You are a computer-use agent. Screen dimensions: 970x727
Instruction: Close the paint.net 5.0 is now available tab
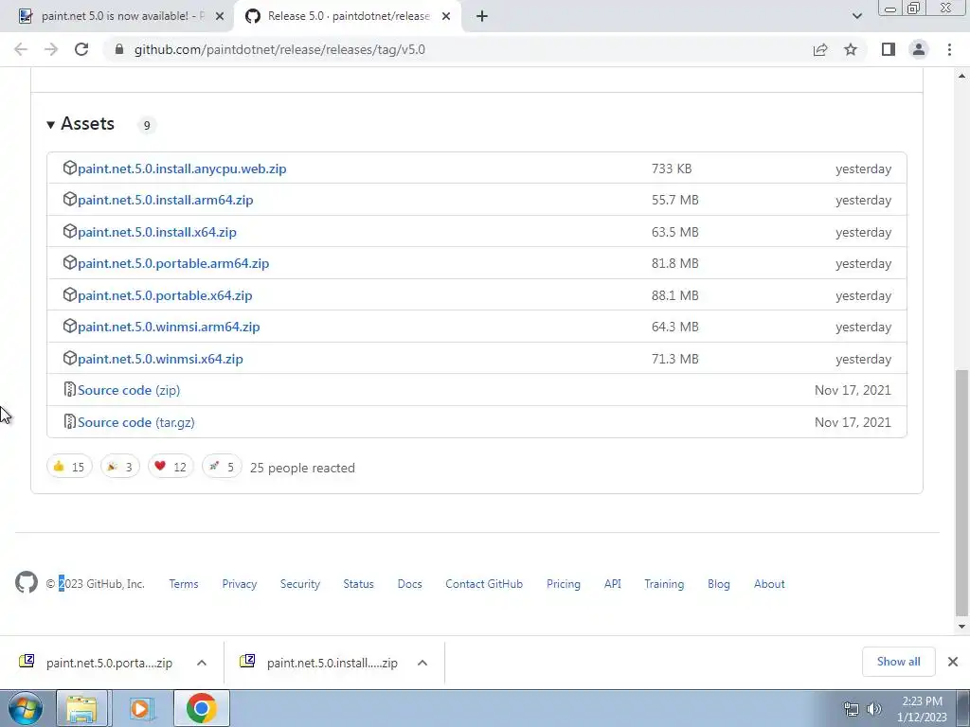click(x=220, y=17)
